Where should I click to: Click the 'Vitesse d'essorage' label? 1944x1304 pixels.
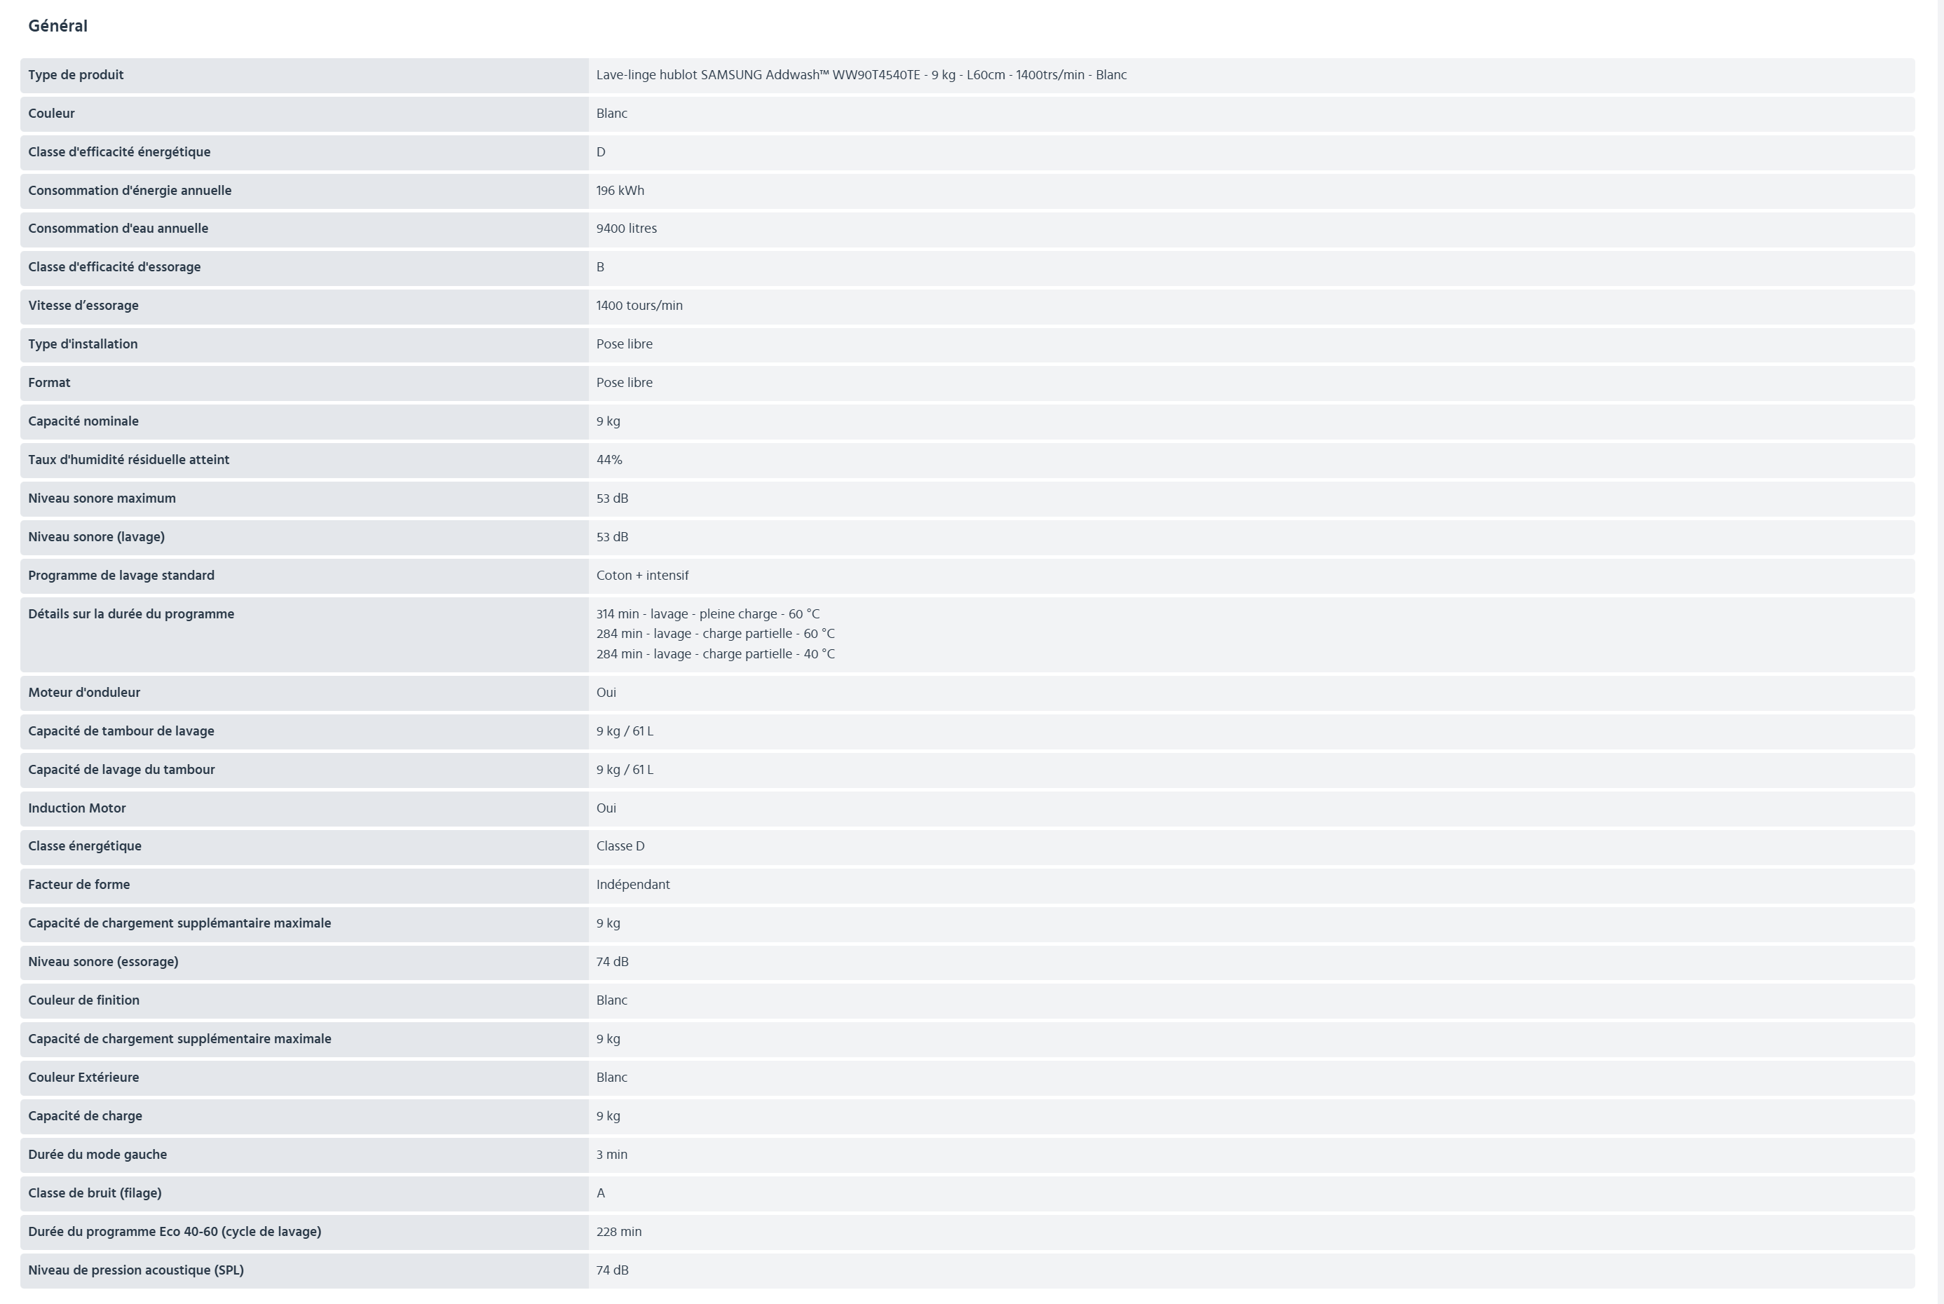point(83,306)
